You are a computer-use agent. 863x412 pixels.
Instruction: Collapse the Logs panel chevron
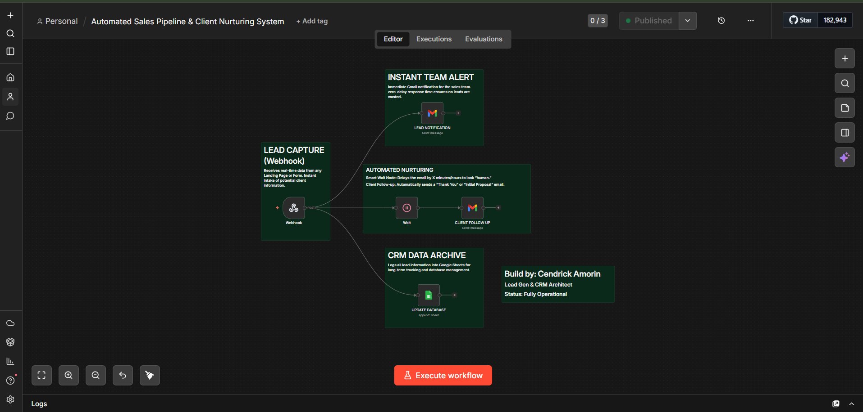[852, 403]
